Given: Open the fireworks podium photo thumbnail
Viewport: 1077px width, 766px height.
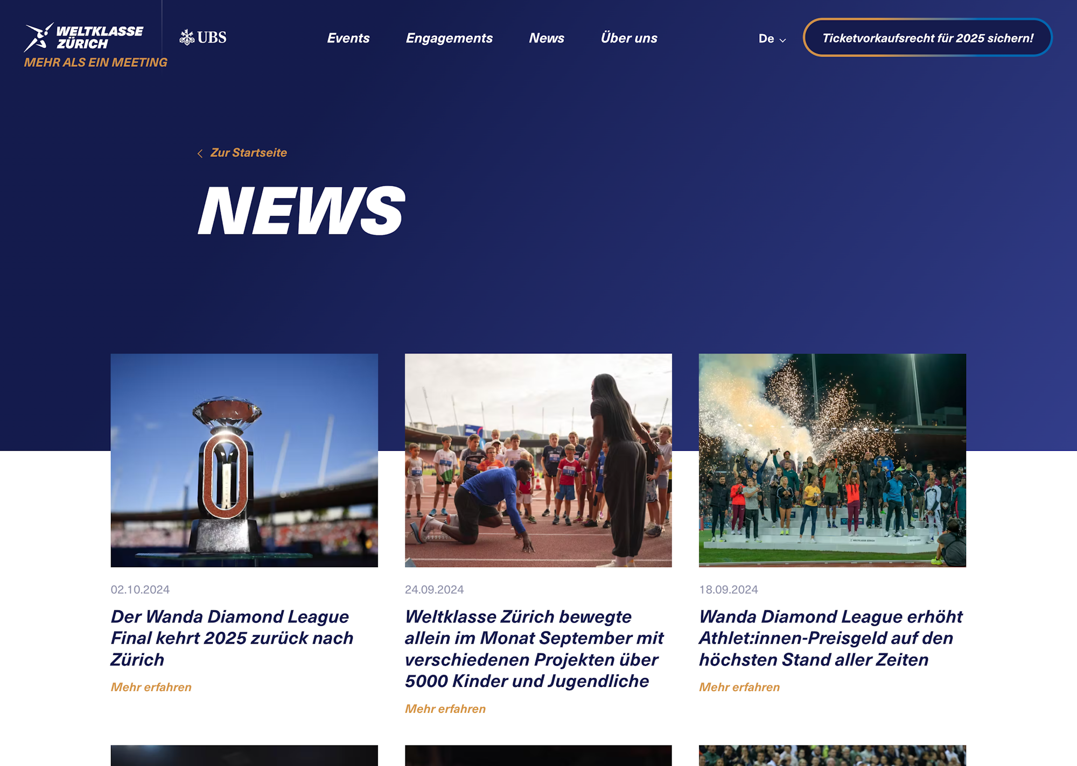Looking at the screenshot, I should point(832,460).
